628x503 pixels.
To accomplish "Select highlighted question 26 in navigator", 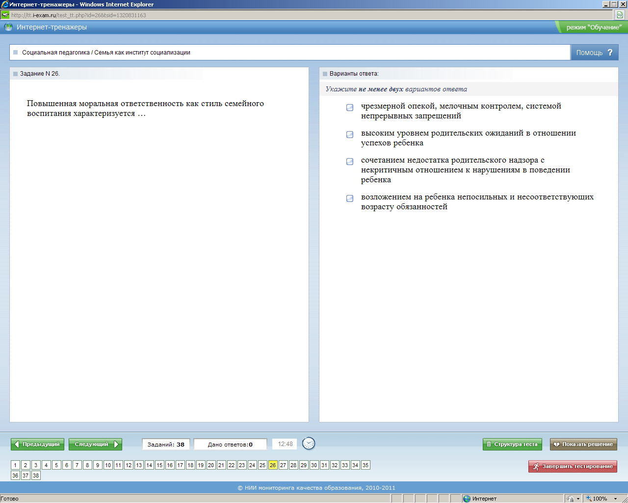I will coord(273,465).
